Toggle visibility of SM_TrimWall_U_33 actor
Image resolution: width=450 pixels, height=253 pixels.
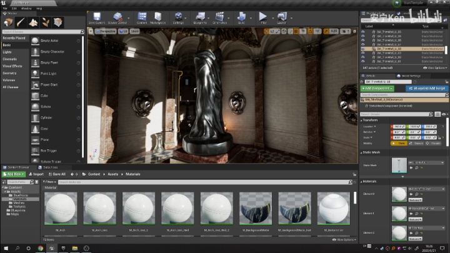click(x=363, y=32)
